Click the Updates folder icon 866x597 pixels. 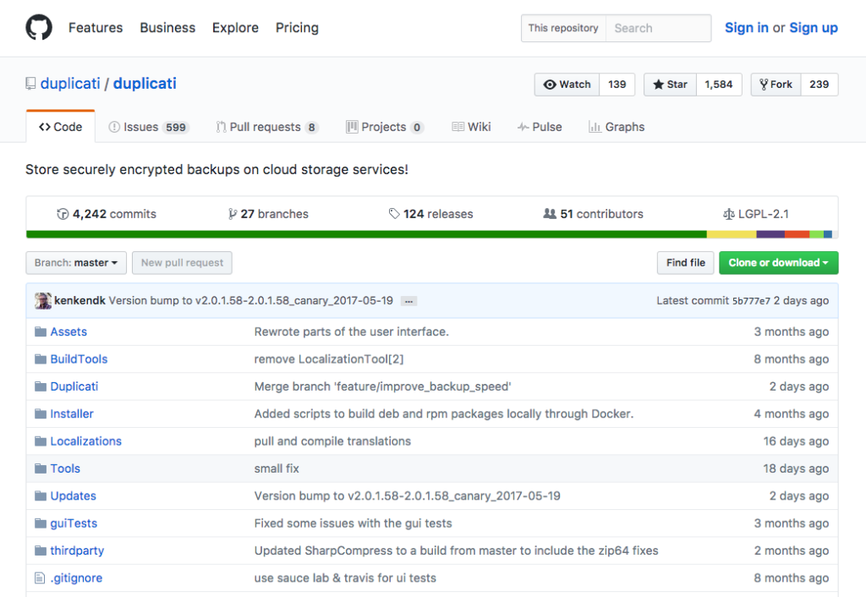pos(41,496)
